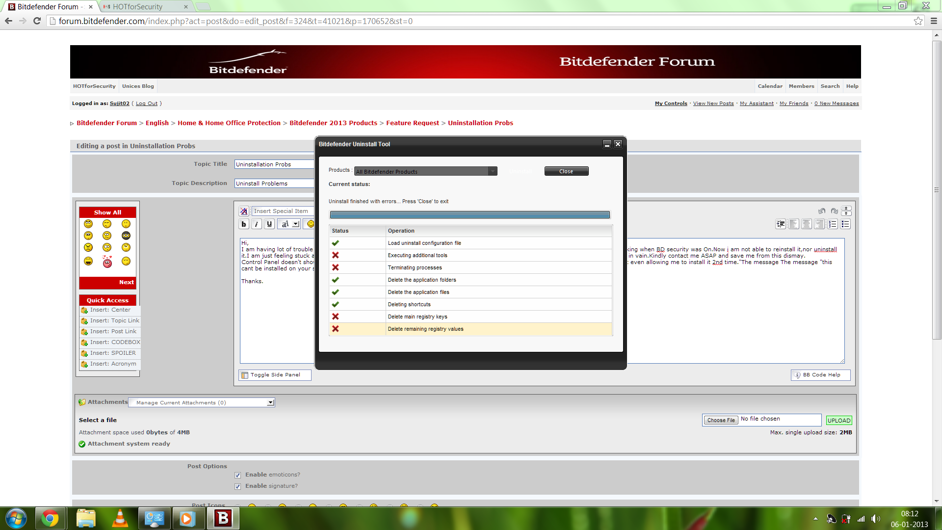Open VLC media player from taskbar

[120, 518]
